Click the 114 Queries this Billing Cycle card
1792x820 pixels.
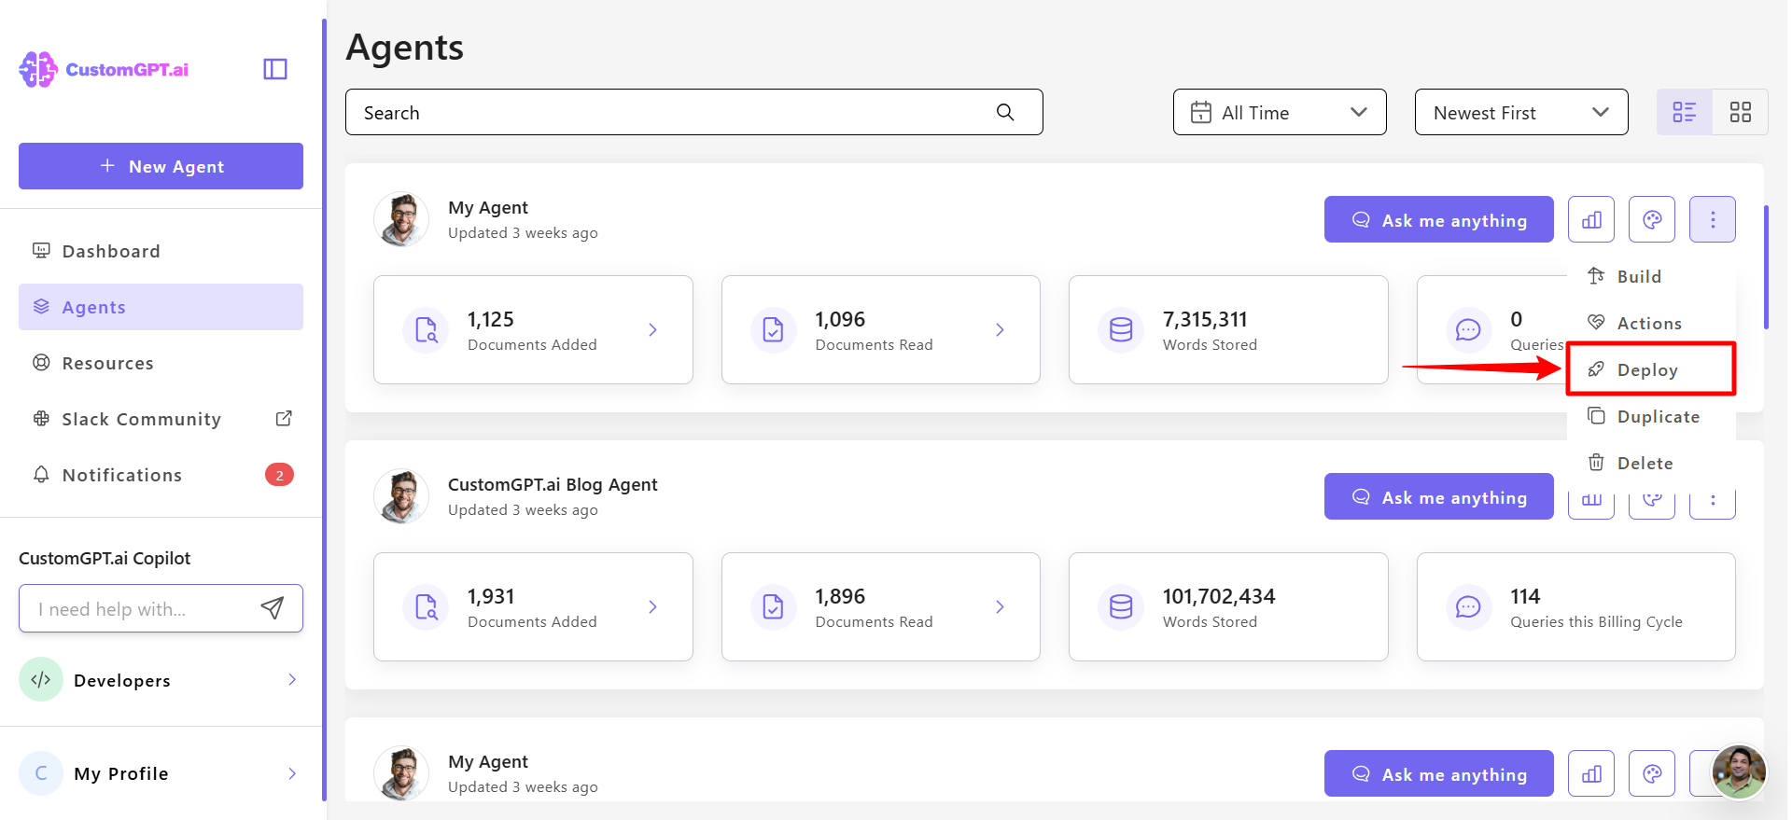click(x=1575, y=606)
